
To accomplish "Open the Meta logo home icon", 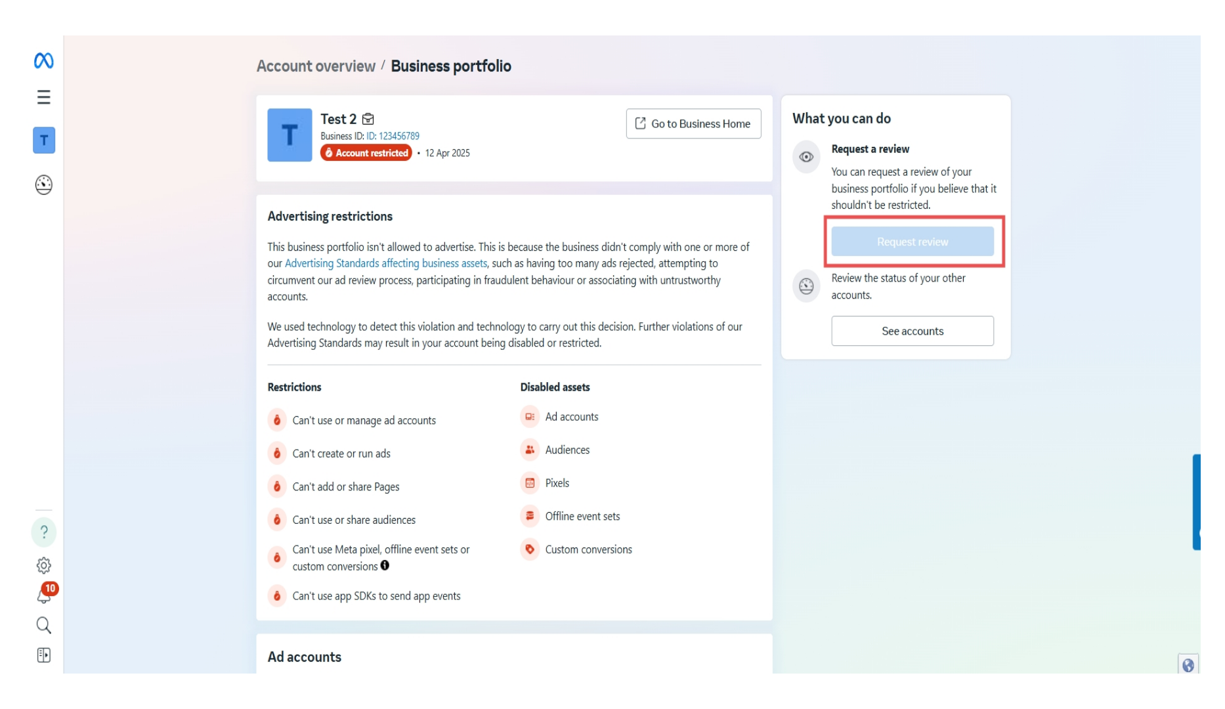I will click(x=43, y=60).
